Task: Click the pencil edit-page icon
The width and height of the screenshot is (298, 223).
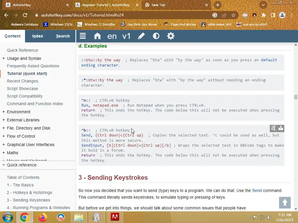Action: click(x=141, y=36)
